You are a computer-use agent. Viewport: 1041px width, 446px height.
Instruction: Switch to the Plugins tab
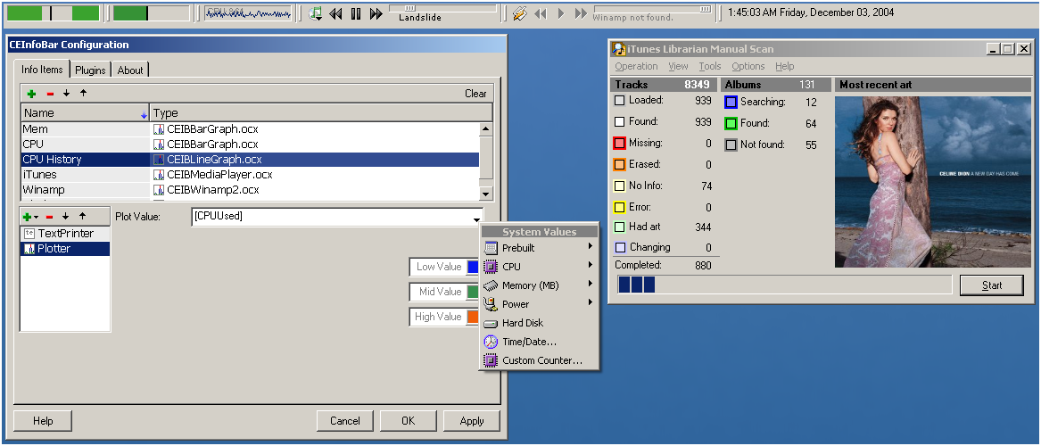90,70
